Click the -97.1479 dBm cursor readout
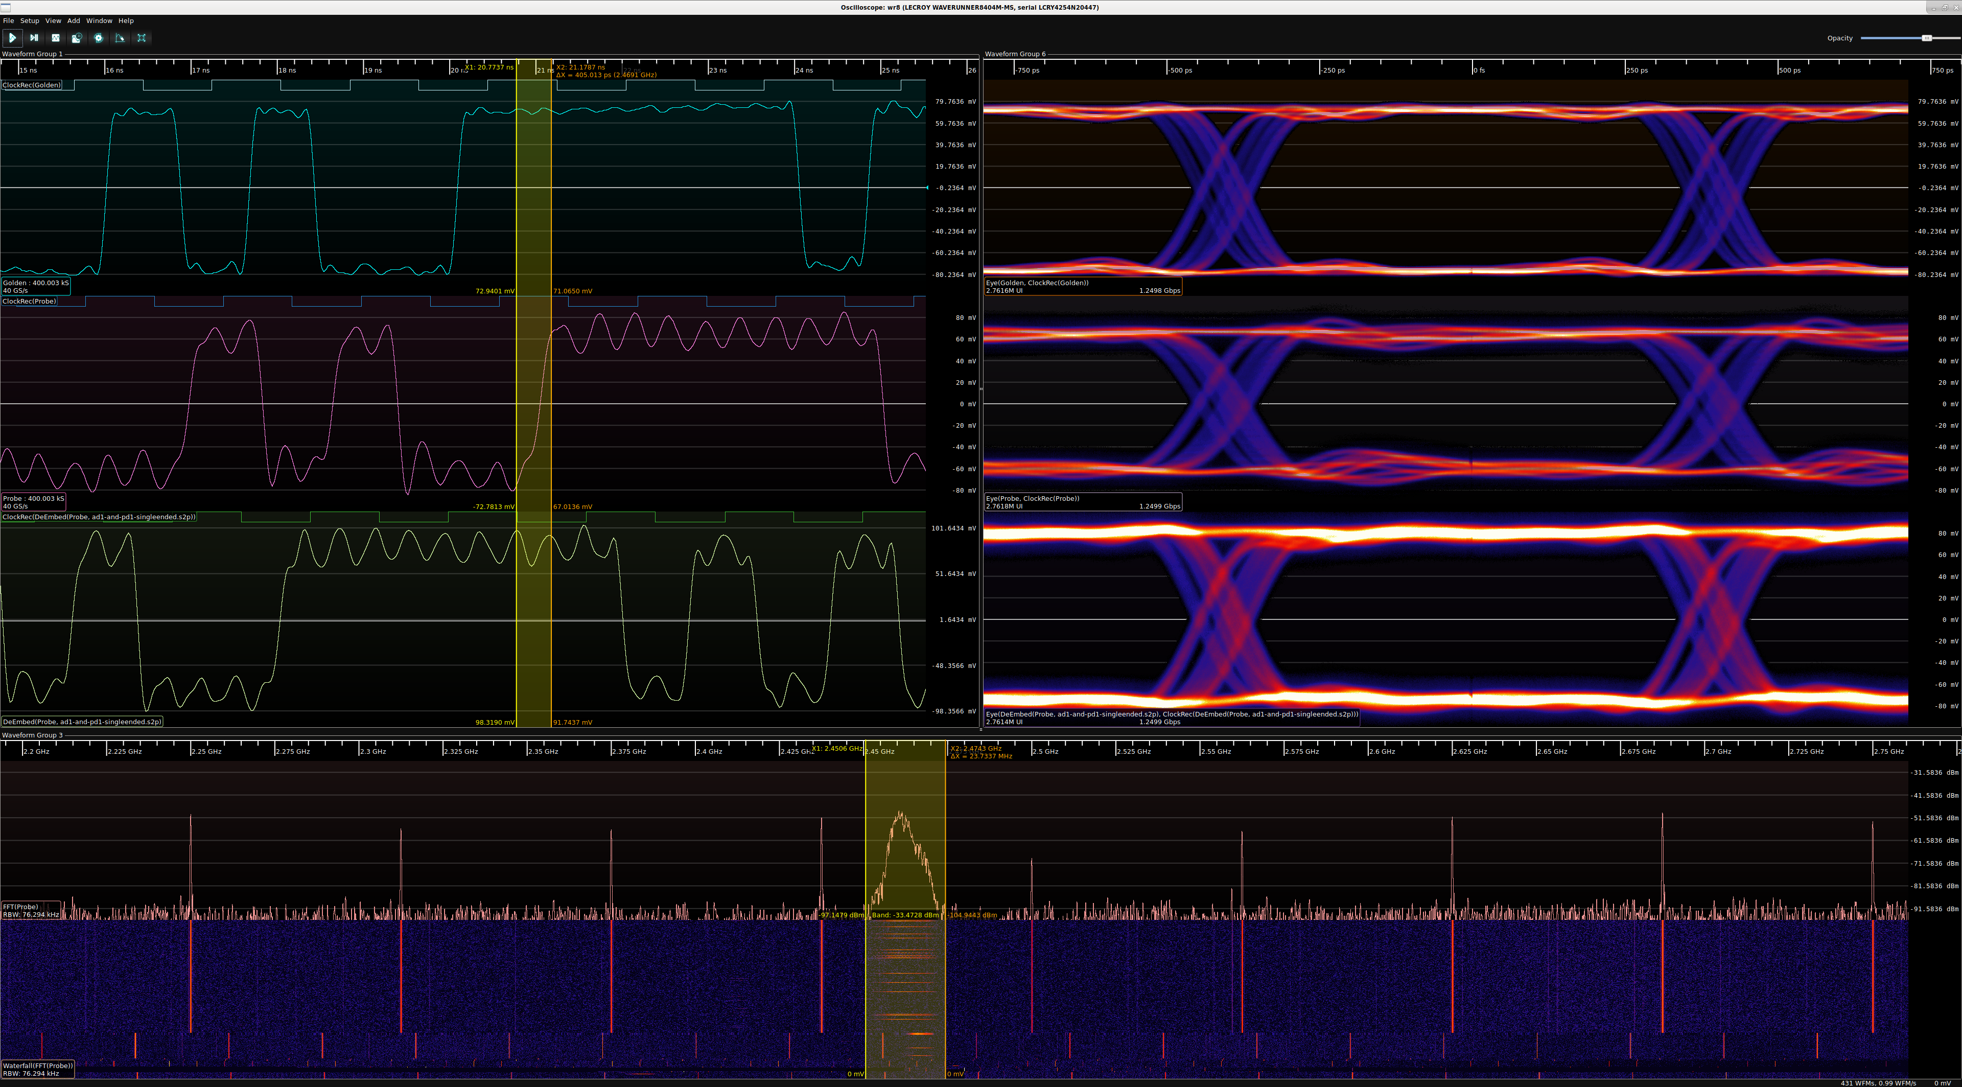Screen dimensions: 1962x1087 [x=842, y=915]
